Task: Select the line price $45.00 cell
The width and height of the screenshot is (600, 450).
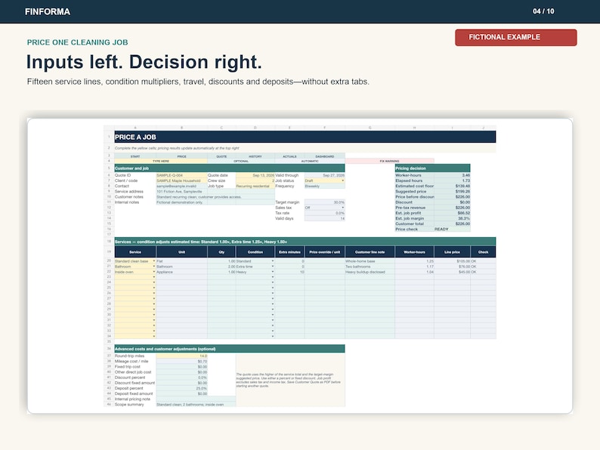Action: (x=453, y=272)
